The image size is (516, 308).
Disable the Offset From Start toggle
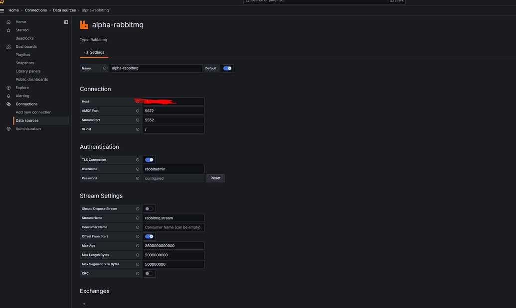(x=149, y=236)
